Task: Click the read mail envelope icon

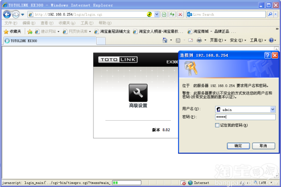Action: point(191,40)
